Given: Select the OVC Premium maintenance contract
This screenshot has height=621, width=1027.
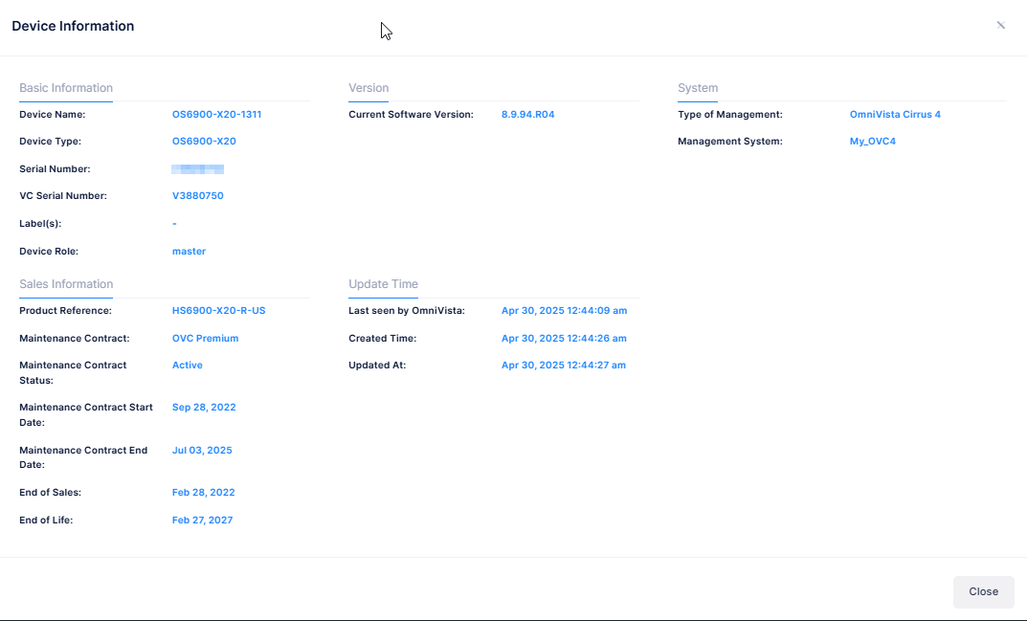Looking at the screenshot, I should coord(205,339).
